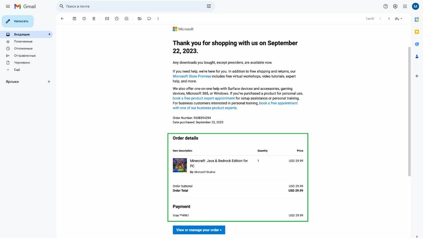
Task: Open the search options filter icon
Action: click(209, 6)
